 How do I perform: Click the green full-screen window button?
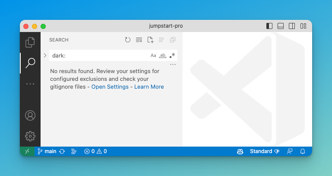(x=43, y=26)
